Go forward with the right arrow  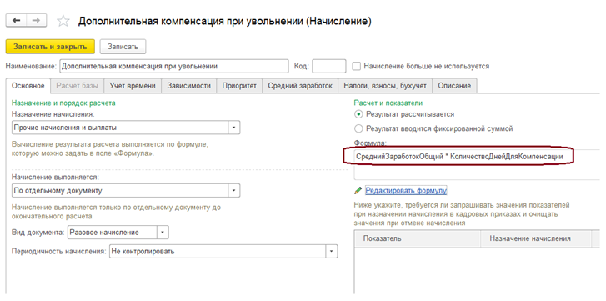point(37,21)
